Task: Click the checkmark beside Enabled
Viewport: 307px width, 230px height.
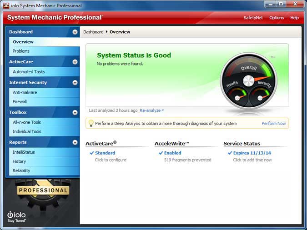Action: [x=161, y=153]
